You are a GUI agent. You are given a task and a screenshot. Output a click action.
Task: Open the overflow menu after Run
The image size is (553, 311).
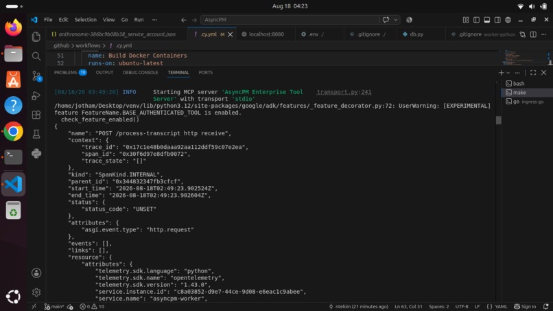(x=154, y=20)
